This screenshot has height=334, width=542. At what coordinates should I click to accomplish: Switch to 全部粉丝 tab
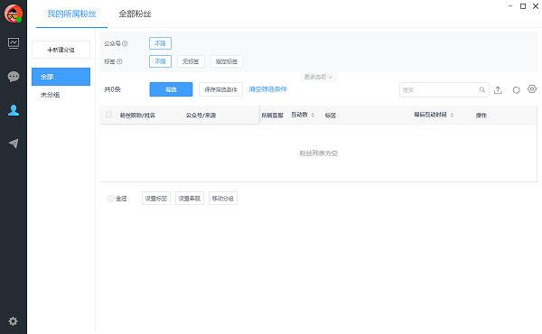tap(135, 14)
